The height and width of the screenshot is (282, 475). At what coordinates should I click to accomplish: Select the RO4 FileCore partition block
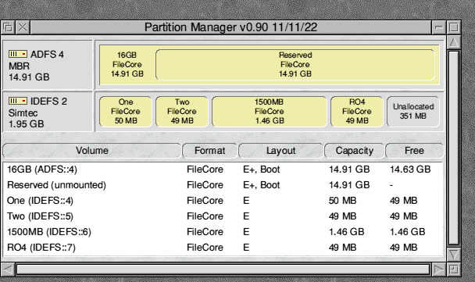[x=357, y=112]
